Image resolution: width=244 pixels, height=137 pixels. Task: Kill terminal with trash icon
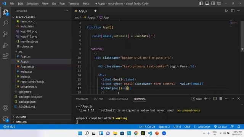[221, 99]
